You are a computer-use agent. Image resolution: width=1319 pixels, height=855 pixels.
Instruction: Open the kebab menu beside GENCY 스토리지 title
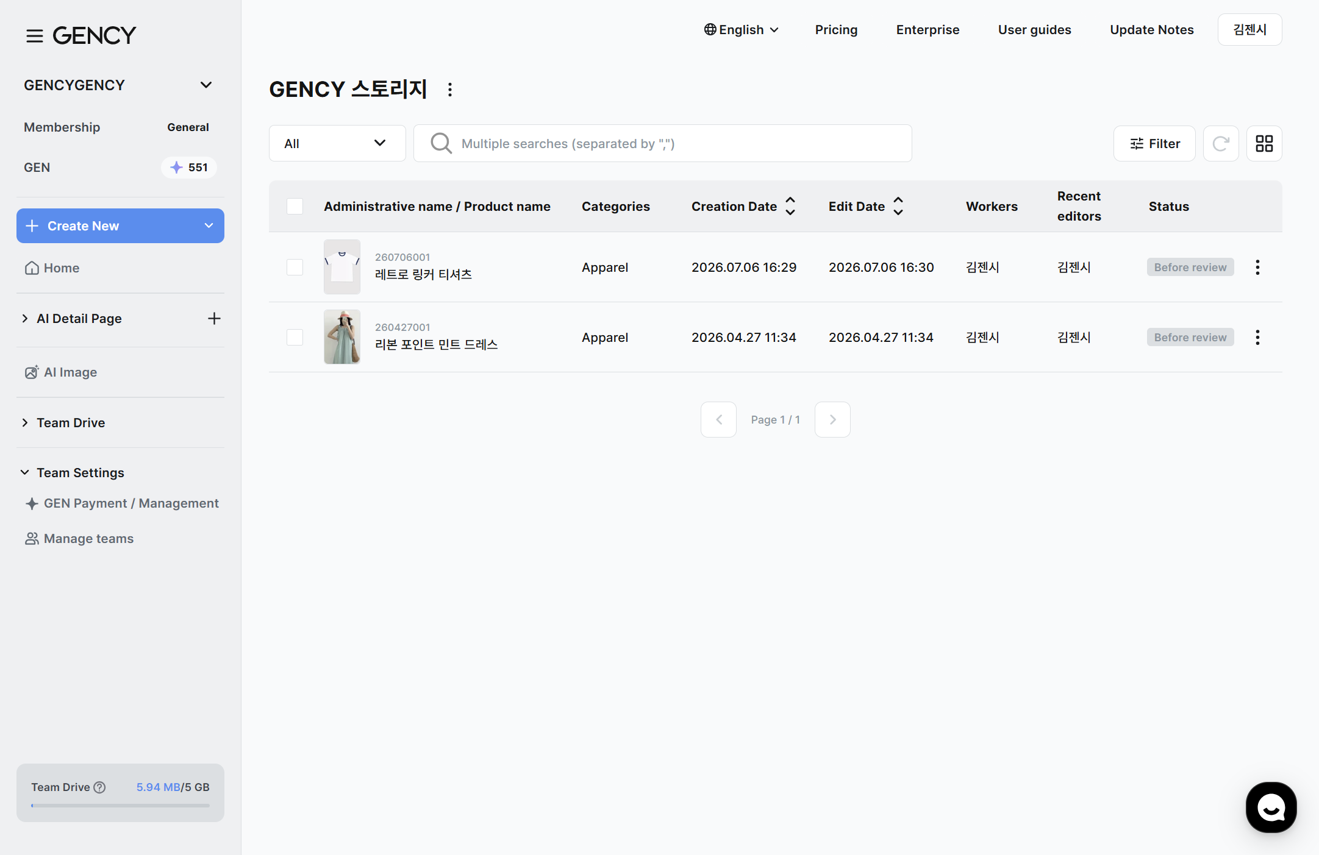coord(450,90)
